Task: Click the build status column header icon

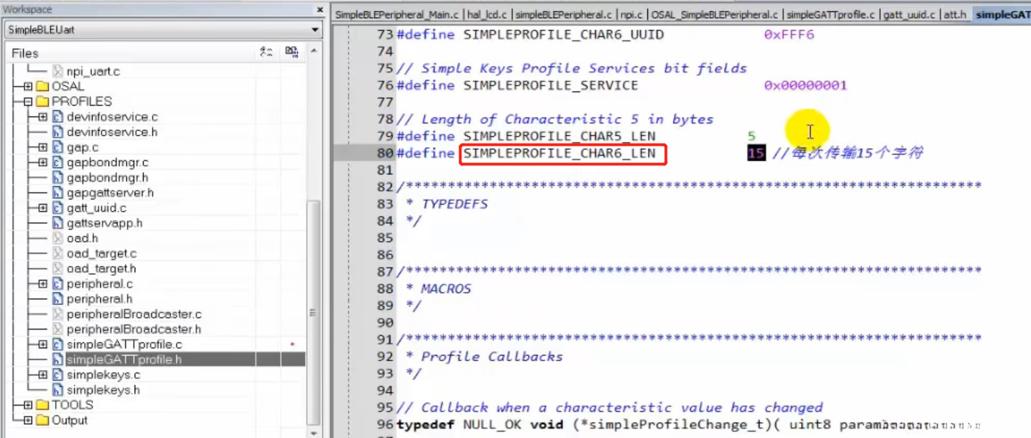Action: click(292, 52)
